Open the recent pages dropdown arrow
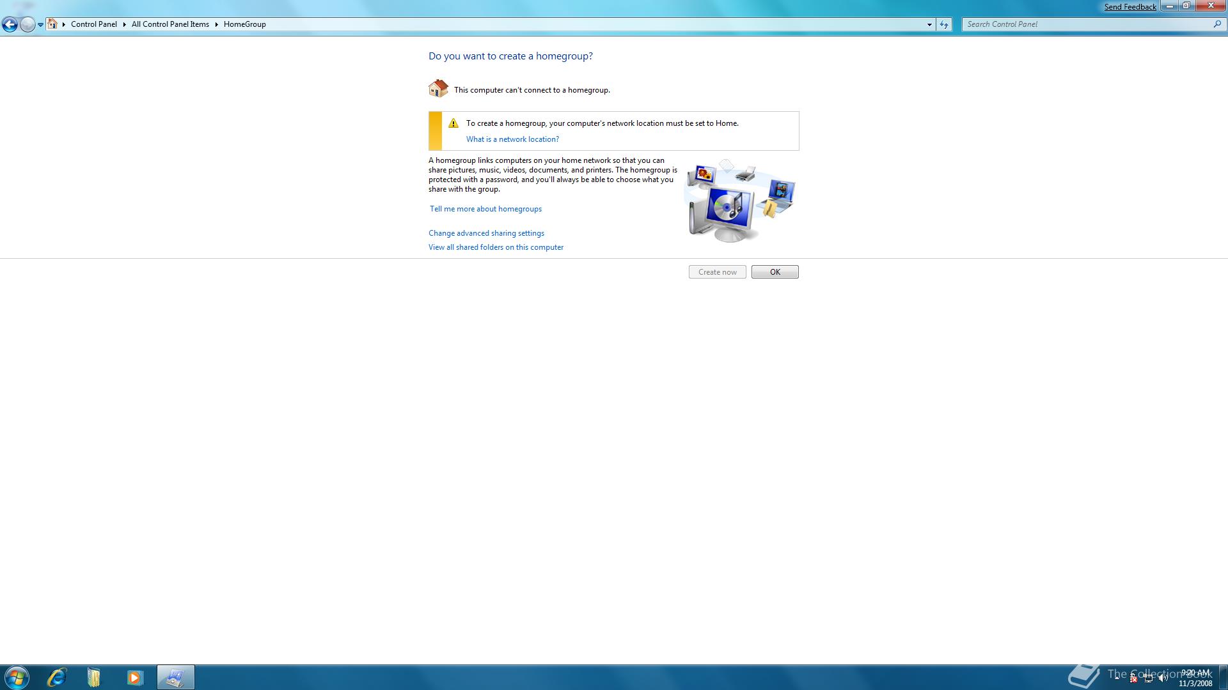This screenshot has height=690, width=1228. click(40, 25)
